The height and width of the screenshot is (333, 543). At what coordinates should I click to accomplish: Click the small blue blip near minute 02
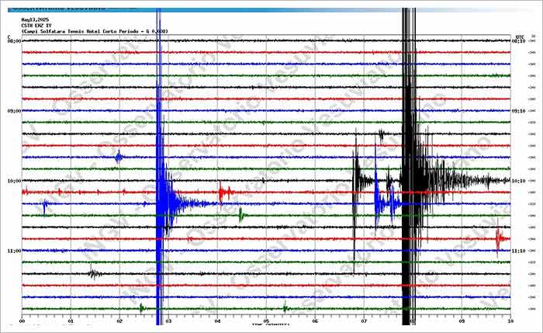click(119, 158)
